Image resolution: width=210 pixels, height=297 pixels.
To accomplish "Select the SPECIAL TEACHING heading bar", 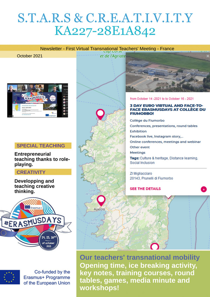I will pyautogui.click(x=43, y=146).
